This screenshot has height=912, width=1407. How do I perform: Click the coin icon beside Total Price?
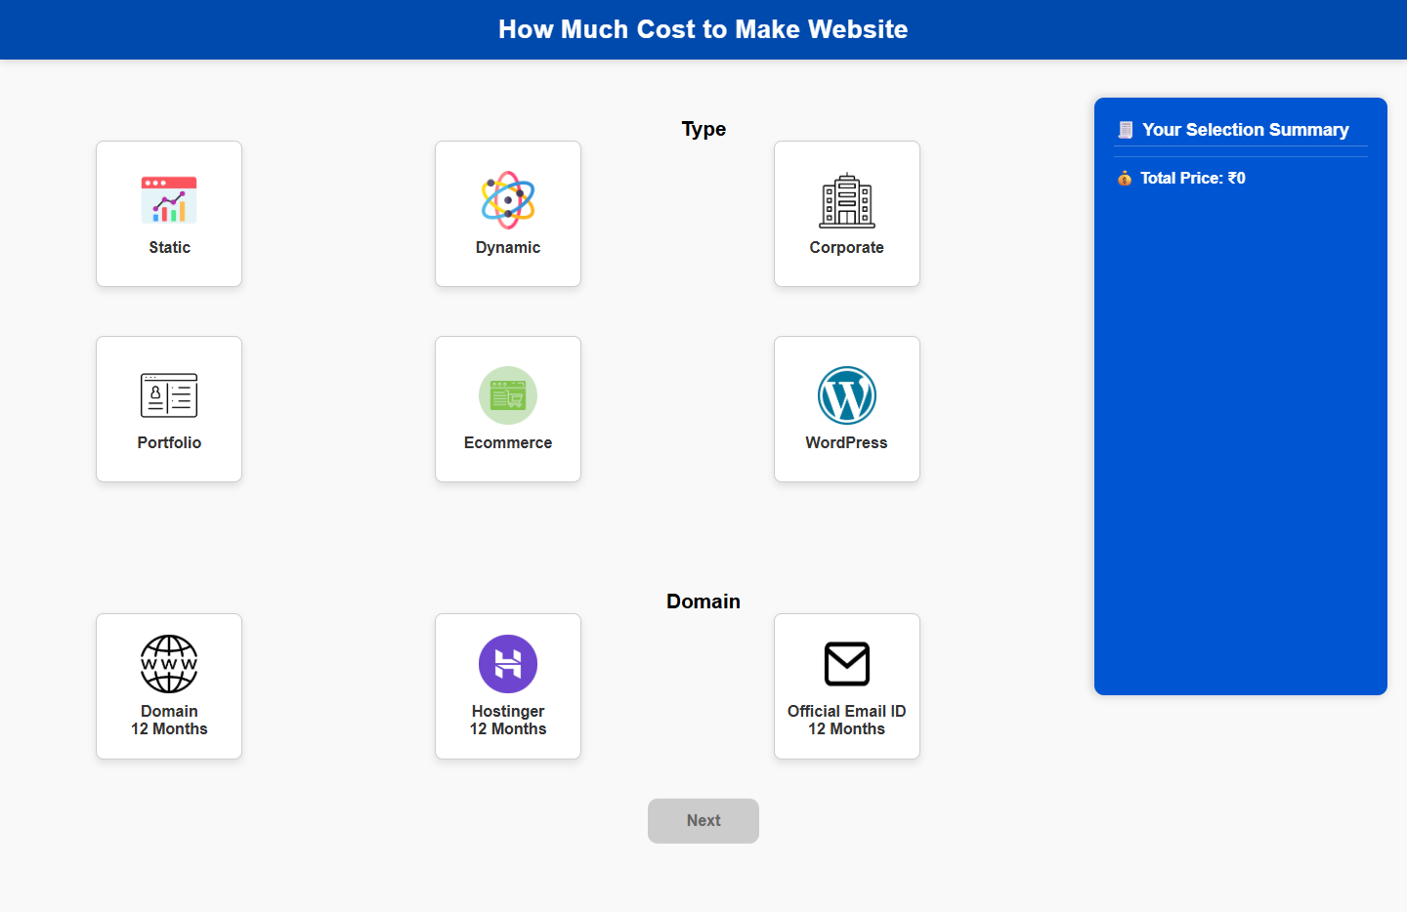point(1125,178)
